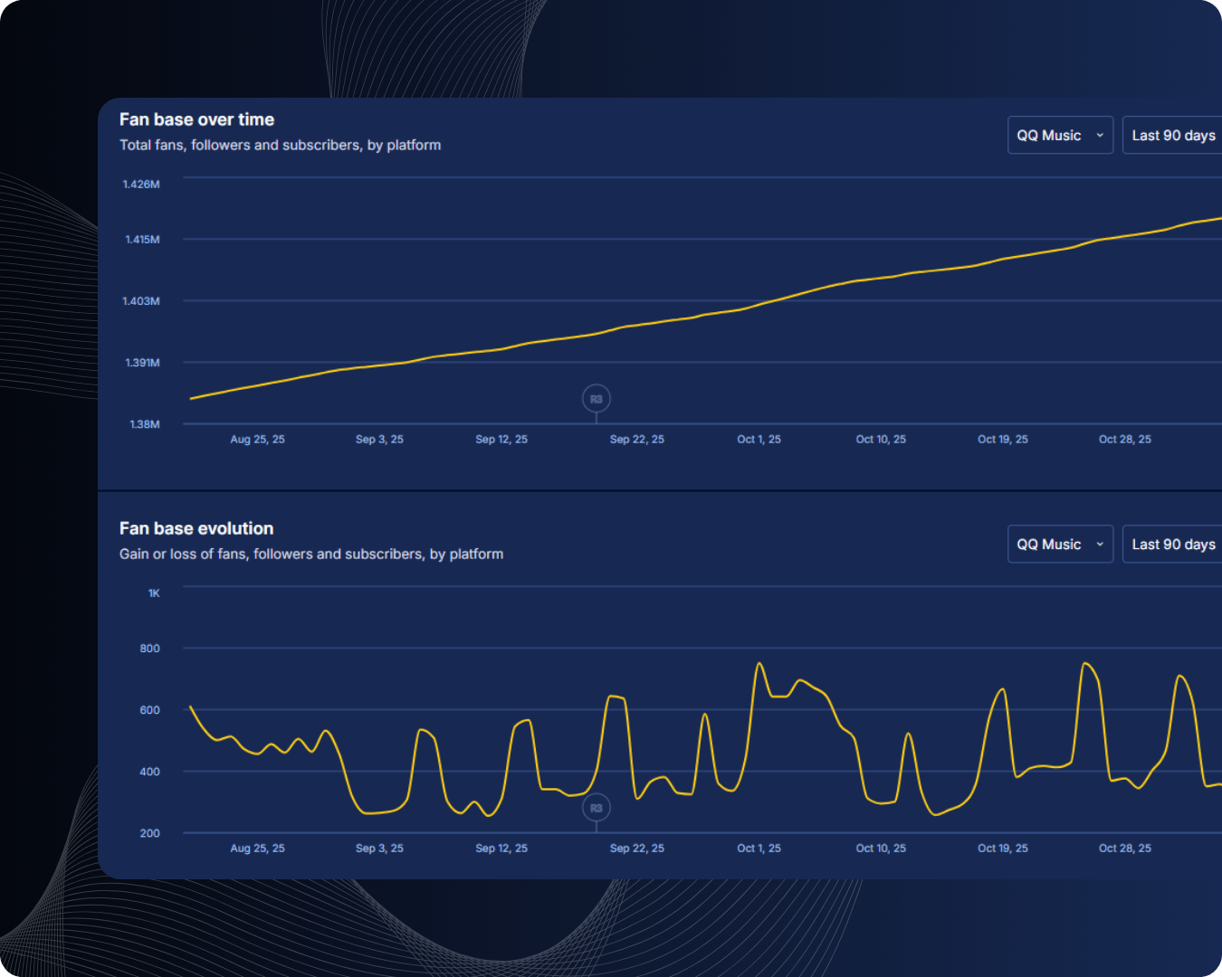Click the 200 axis label on evolution chart
The image size is (1222, 977).
pos(148,833)
